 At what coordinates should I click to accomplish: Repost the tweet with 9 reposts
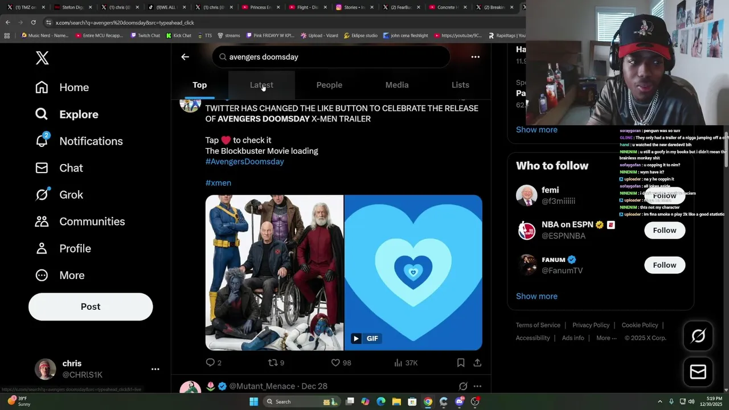tap(276, 363)
